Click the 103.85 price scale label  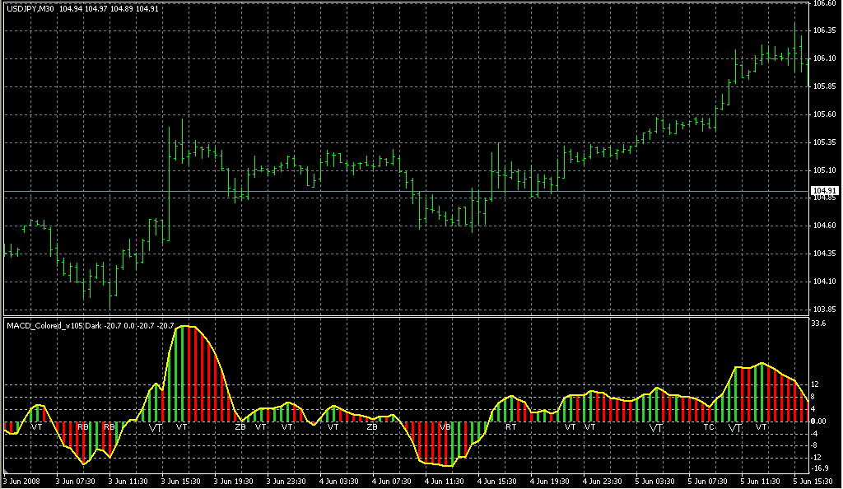coord(824,310)
